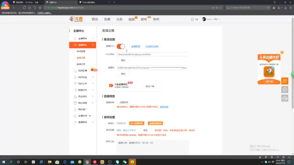
Task: Open 视频轮播 sidebar item
Action: click(83, 70)
